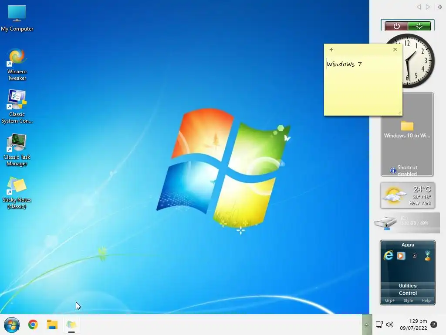Open the taskbar clock and date
Screen dimensions: 446x335
pos(414,325)
